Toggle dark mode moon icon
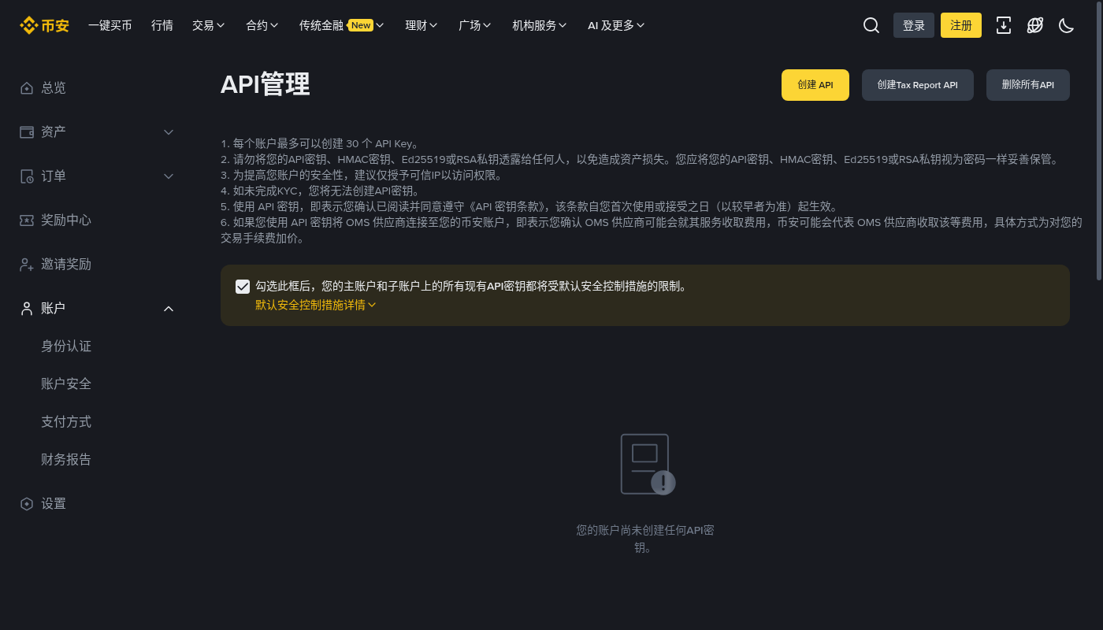Screen dimensions: 1103x630 point(1067,25)
